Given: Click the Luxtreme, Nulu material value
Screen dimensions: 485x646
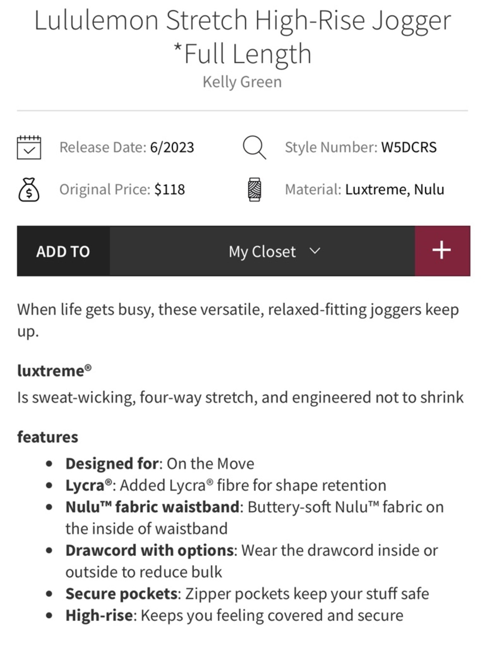Looking at the screenshot, I should tap(394, 189).
